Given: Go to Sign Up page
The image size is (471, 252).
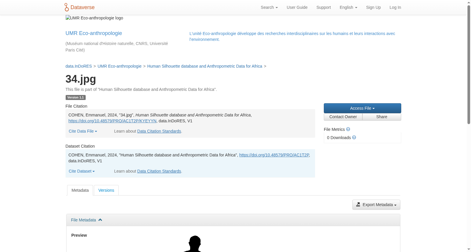Looking at the screenshot, I should (x=373, y=7).
